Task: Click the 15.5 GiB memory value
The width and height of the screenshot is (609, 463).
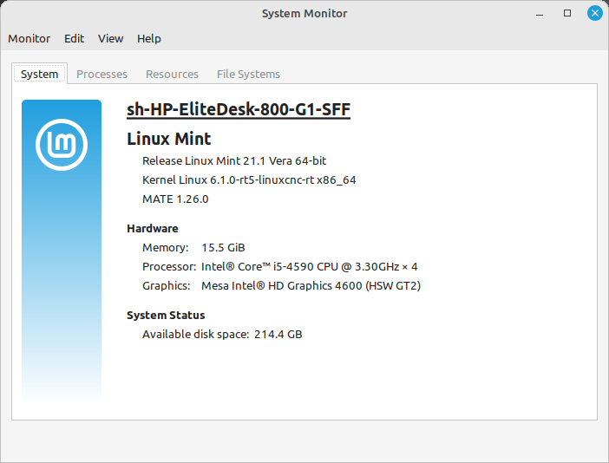Action: (223, 248)
